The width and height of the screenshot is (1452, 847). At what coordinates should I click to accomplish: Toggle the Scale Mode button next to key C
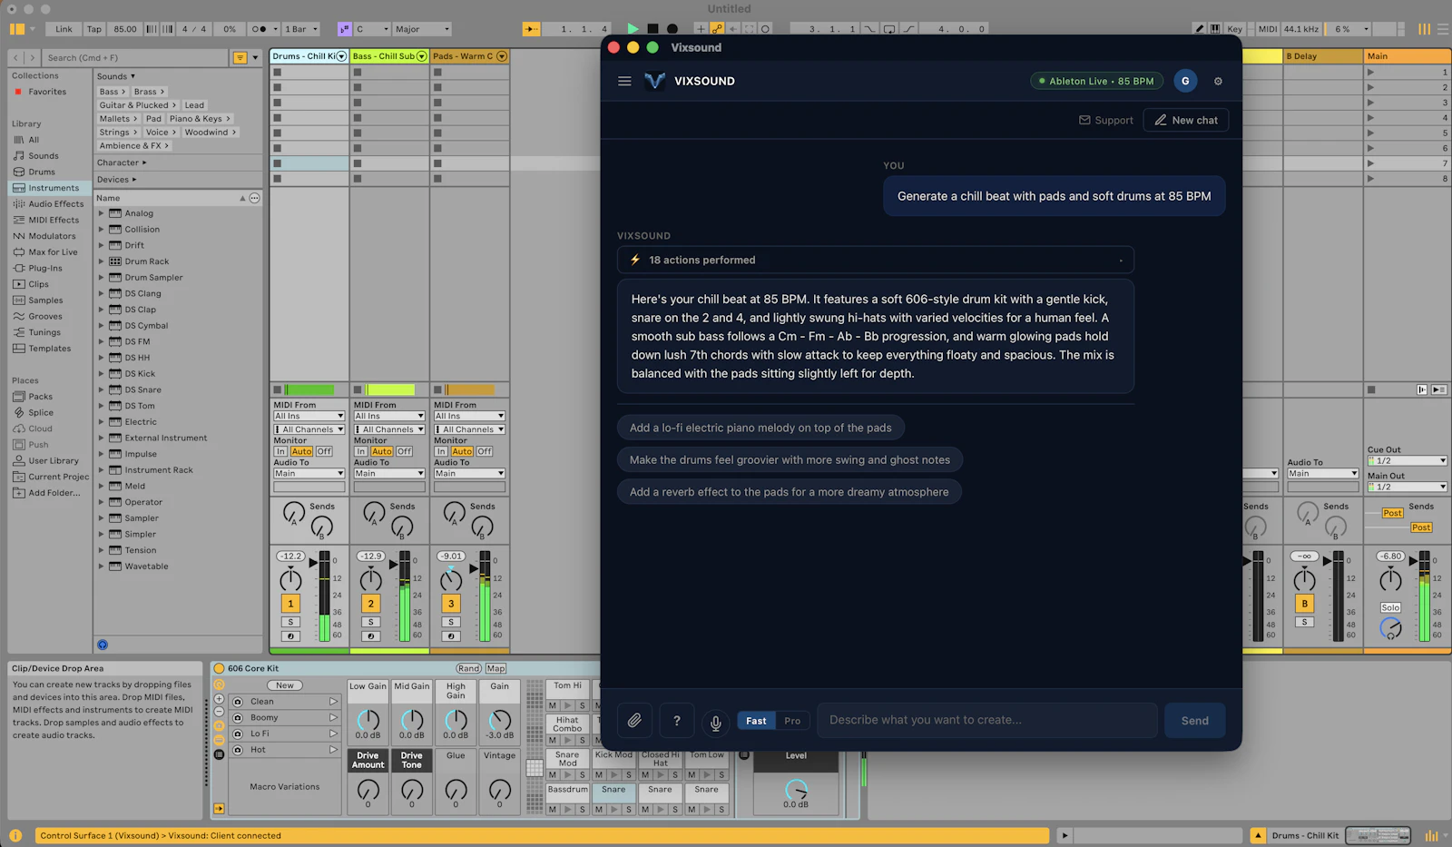[x=345, y=29]
